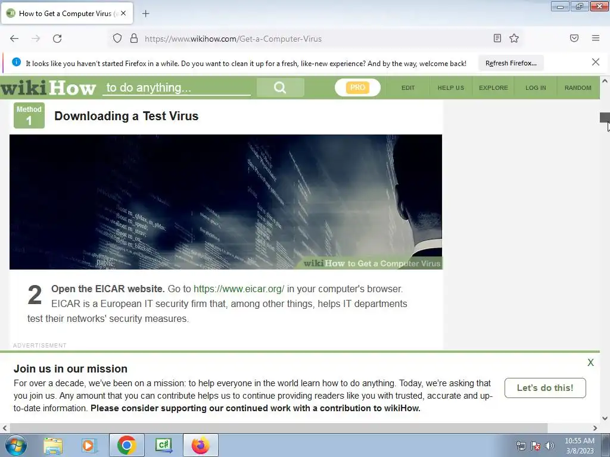Bookmark this page with the star
The image size is (610, 457).
514,38
